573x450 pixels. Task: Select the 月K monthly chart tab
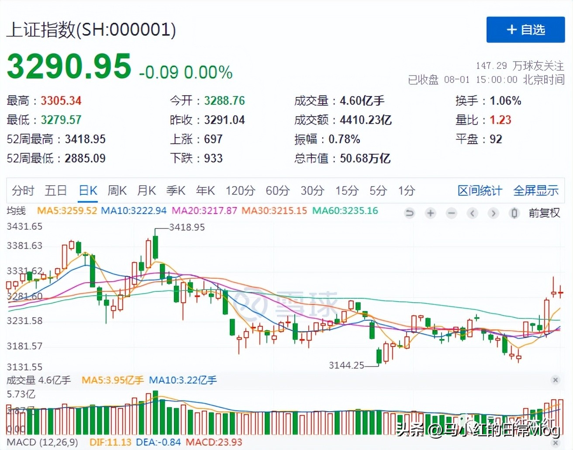point(146,191)
